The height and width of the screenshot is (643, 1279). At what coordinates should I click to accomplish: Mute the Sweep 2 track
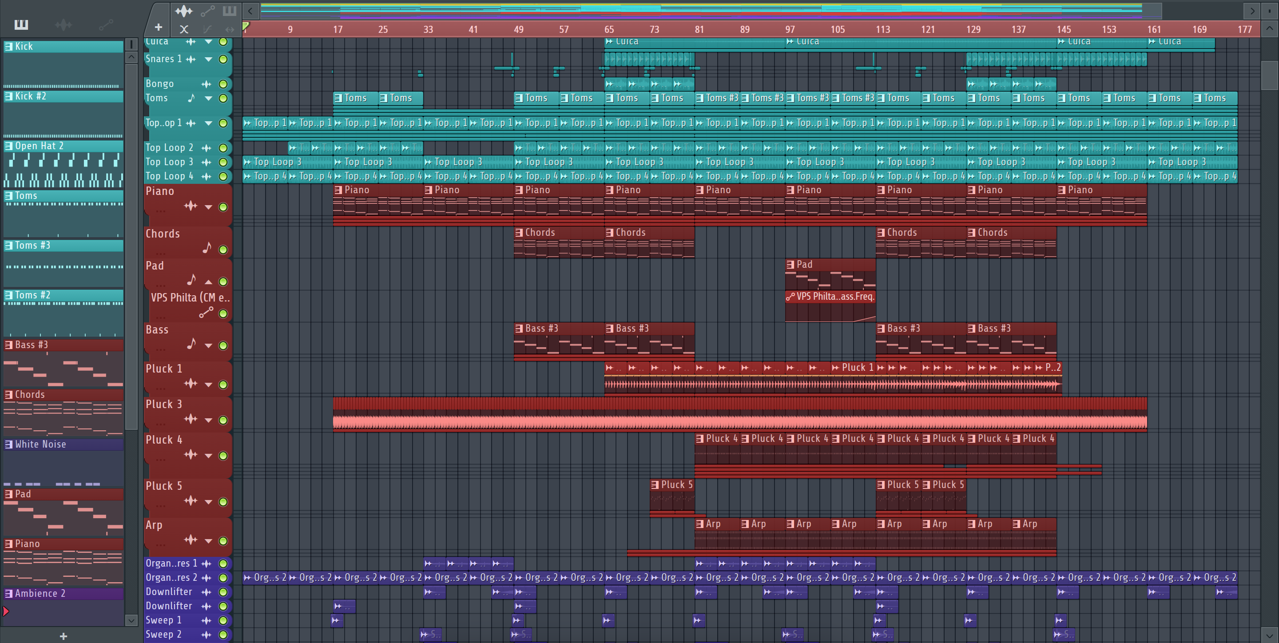[223, 635]
